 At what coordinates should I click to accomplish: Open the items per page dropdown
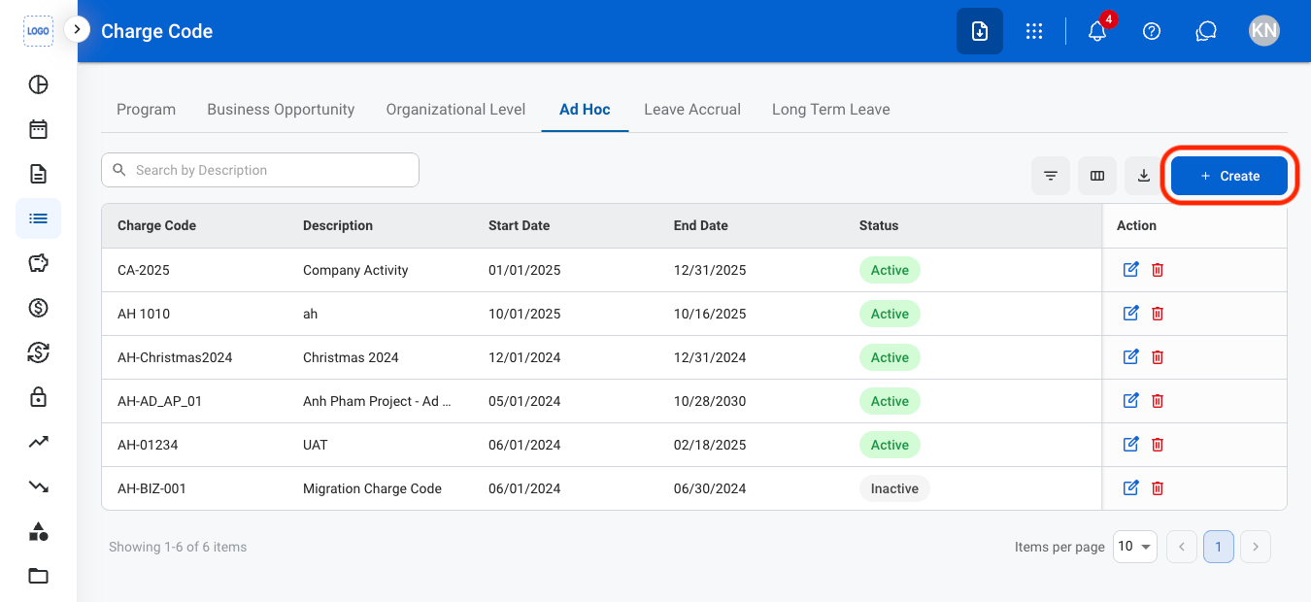coord(1135,547)
